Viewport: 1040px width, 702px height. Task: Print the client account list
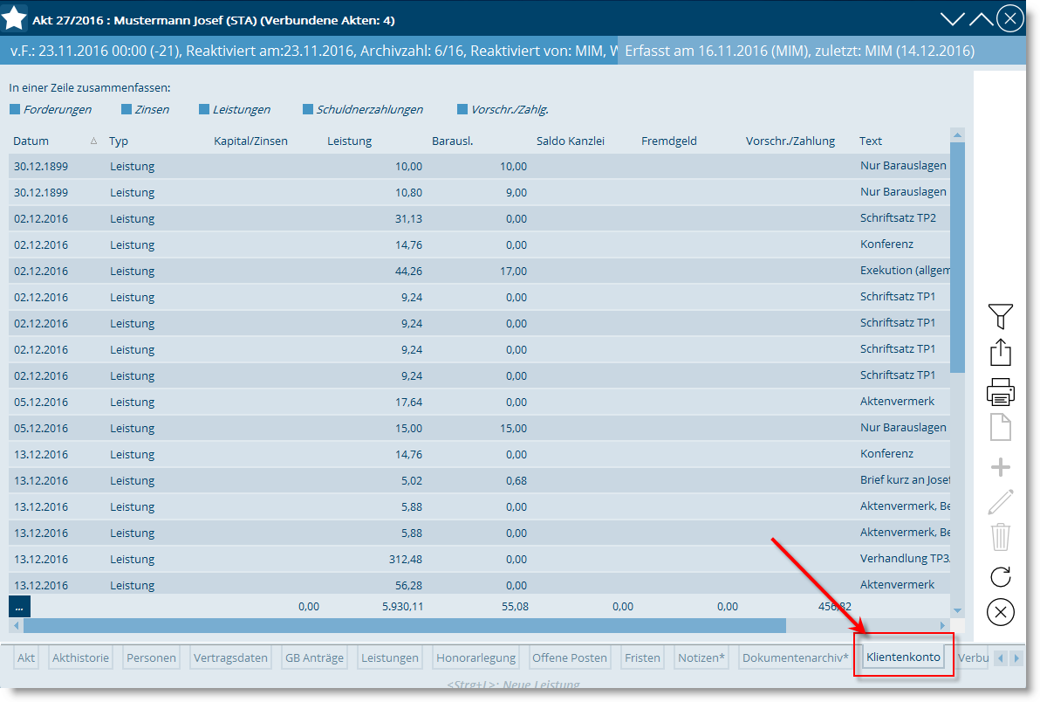tap(1000, 392)
